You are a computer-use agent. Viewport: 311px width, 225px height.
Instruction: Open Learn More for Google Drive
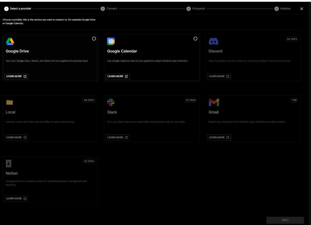pyautogui.click(x=16, y=76)
